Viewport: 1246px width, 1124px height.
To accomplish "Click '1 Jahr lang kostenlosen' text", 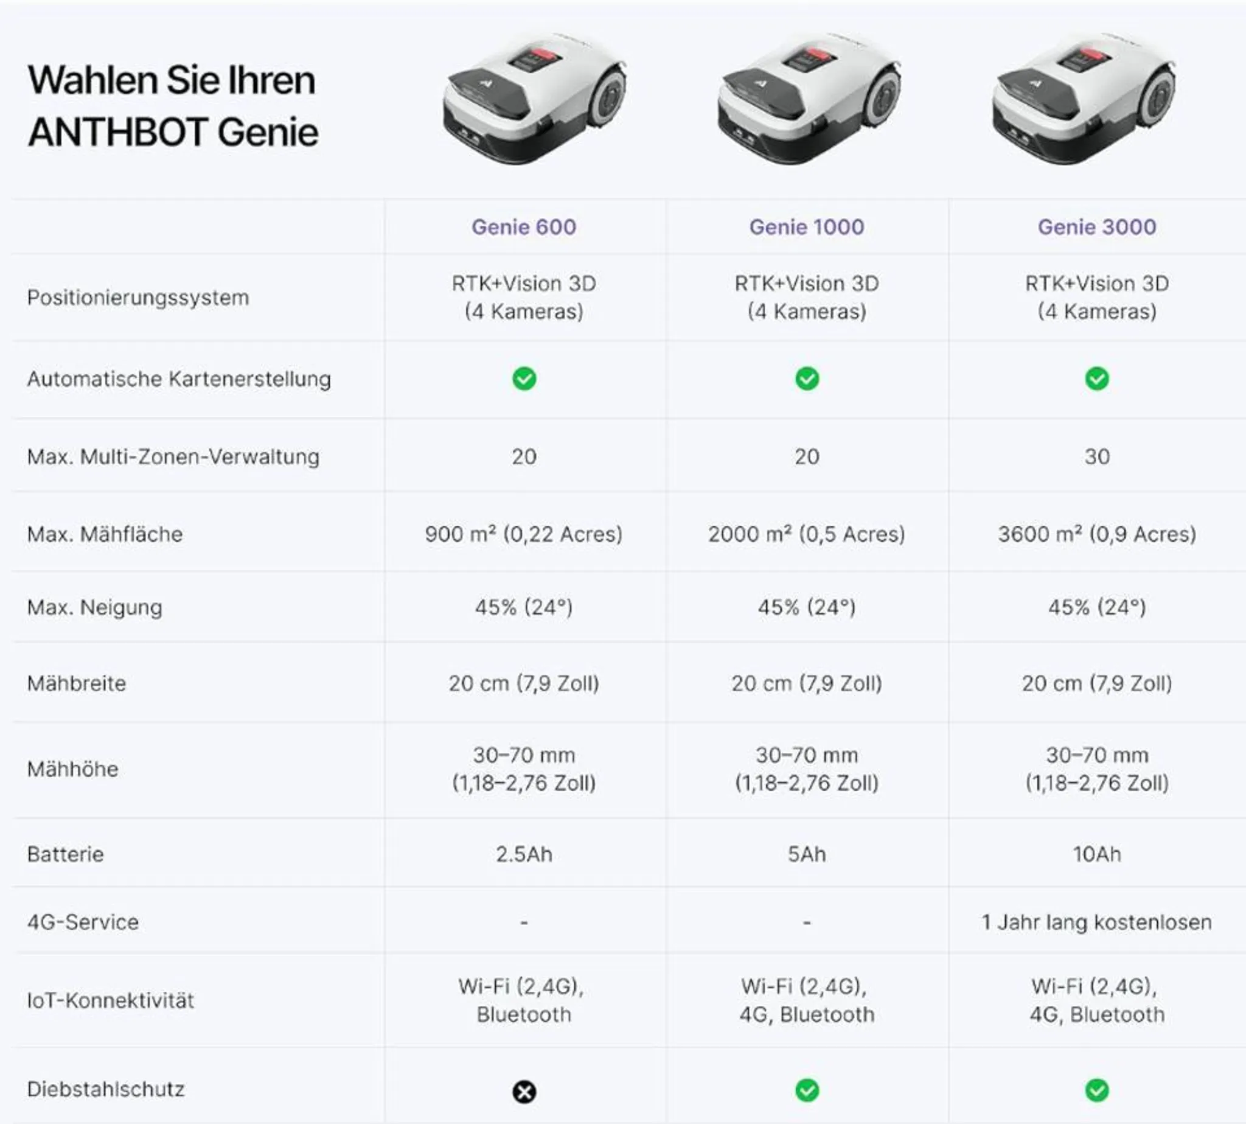I will coord(1096,922).
